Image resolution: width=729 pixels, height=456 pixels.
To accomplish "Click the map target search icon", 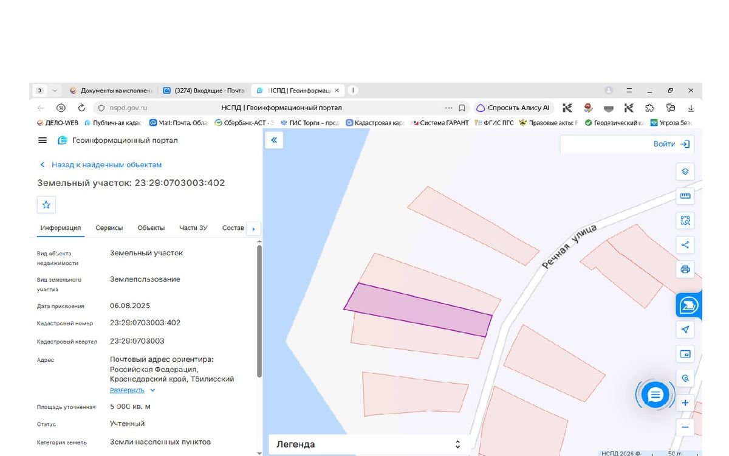I will [x=685, y=378].
